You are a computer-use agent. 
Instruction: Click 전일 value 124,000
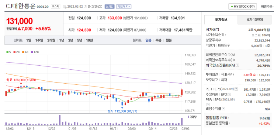84,18
